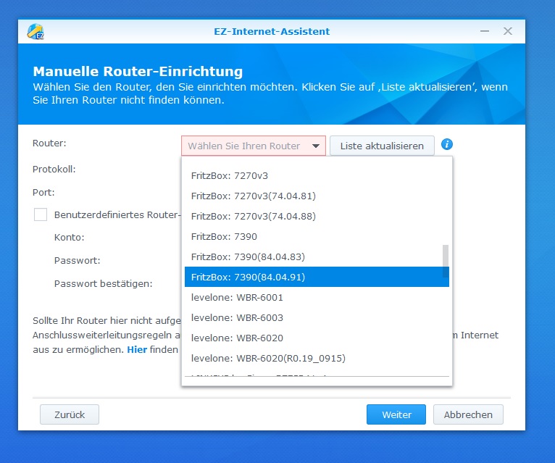Open the 'Wählen Sie Ihren Router' dropdown
The width and height of the screenshot is (555, 463).
click(x=254, y=146)
